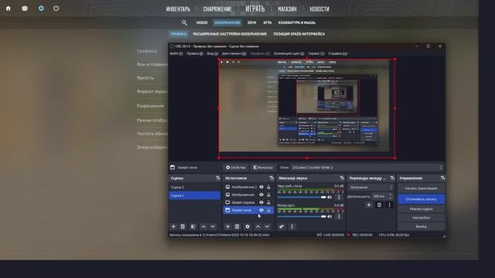Click the Выход button in Controls
The width and height of the screenshot is (495, 278).
point(421,226)
